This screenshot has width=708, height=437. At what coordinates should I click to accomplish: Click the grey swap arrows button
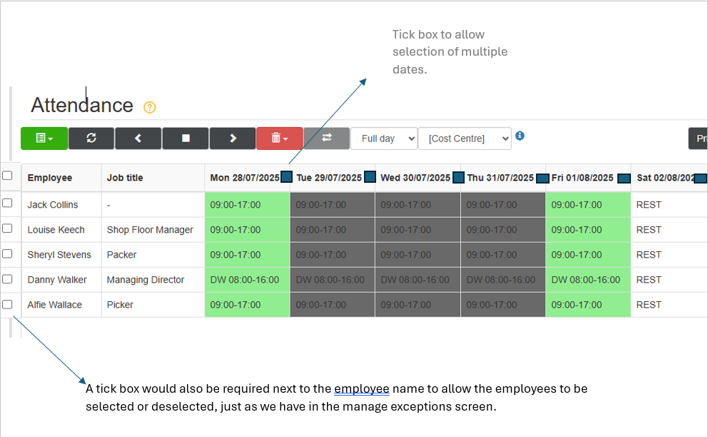(x=326, y=139)
